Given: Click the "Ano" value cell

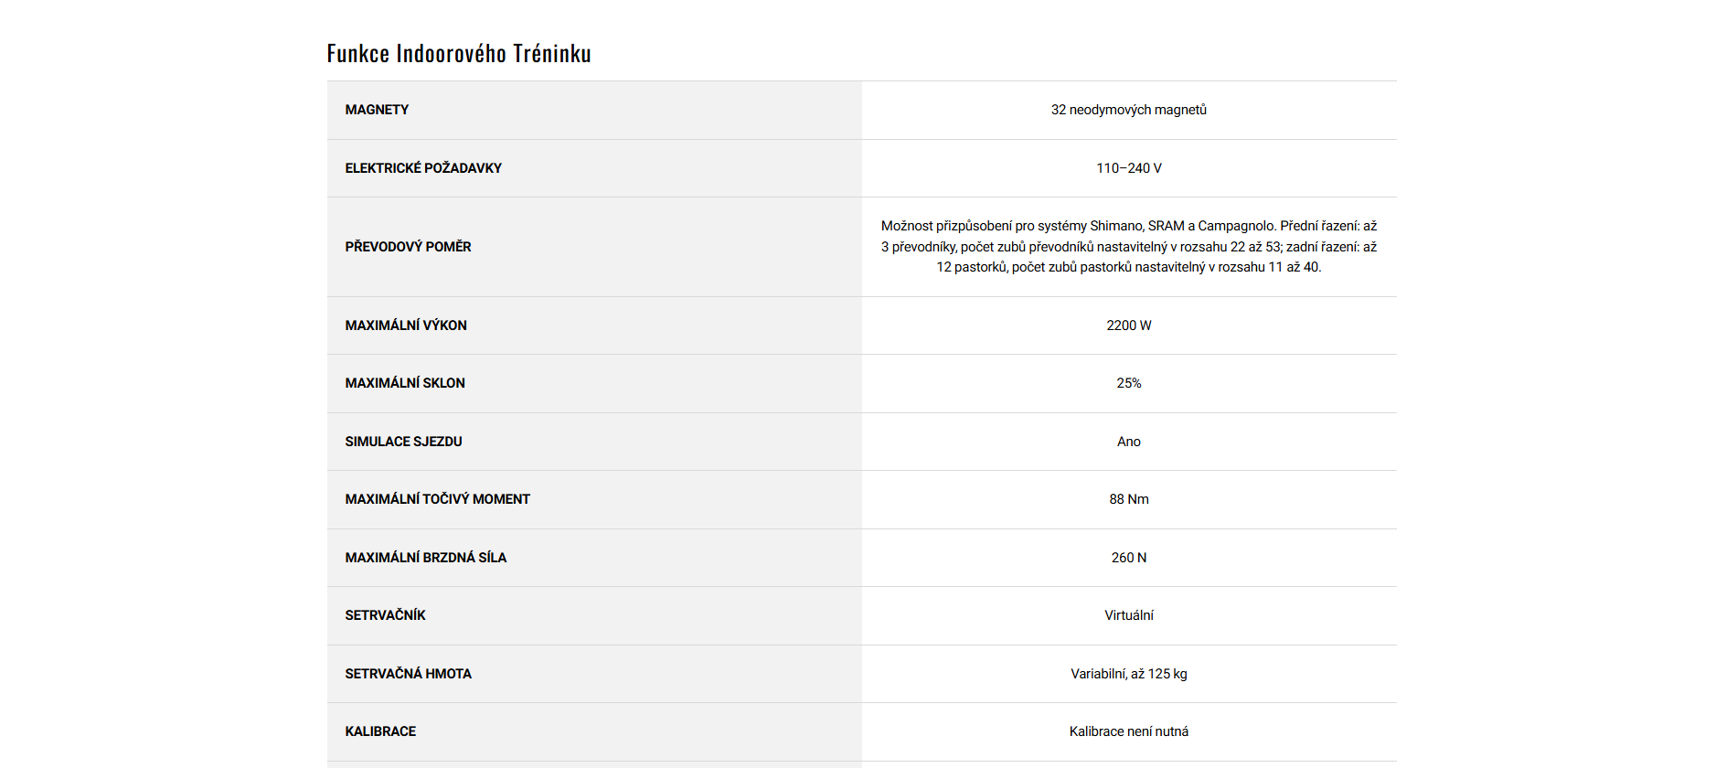Looking at the screenshot, I should pos(1128,442).
